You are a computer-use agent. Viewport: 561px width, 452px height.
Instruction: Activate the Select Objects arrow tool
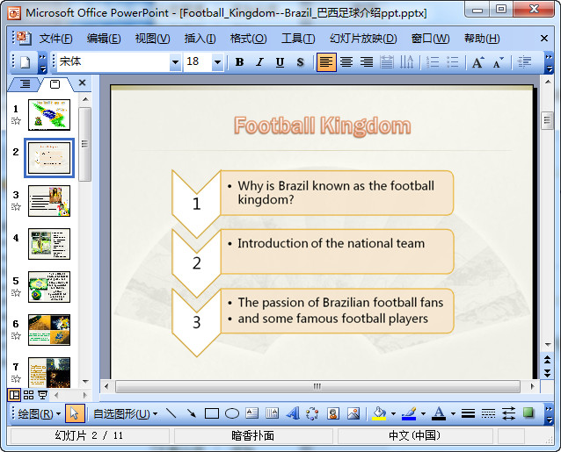tap(75, 413)
